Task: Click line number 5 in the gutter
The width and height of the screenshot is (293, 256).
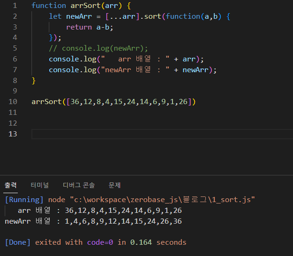Action: coord(15,48)
